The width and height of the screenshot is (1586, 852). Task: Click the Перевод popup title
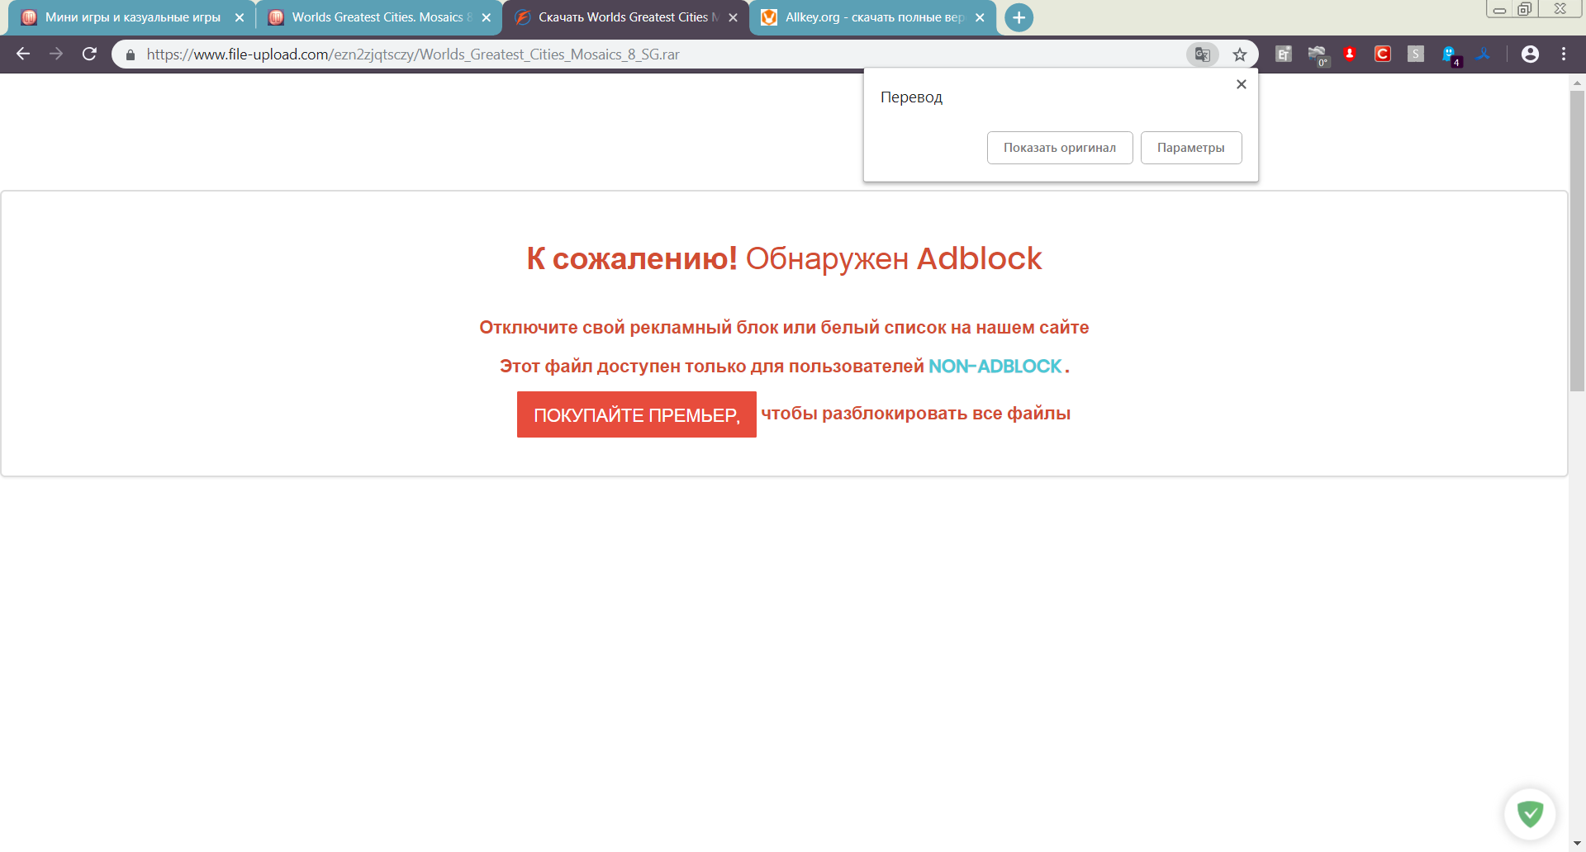pos(911,97)
